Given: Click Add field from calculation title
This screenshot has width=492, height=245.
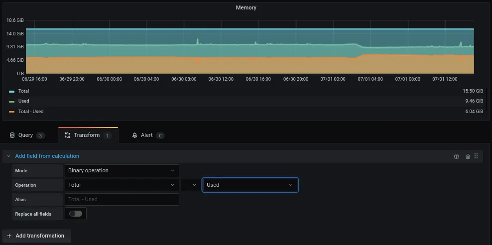Looking at the screenshot, I should click(47, 156).
